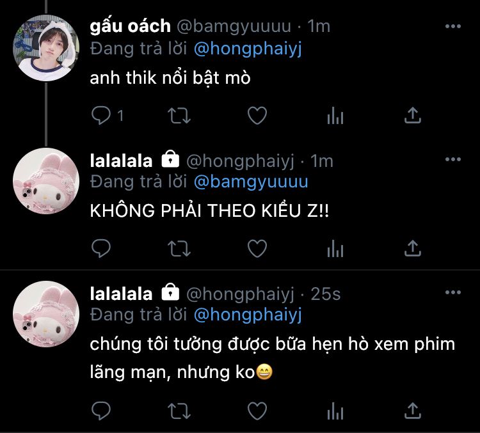Viewport: 480px width, 433px height.
Task: Reply to gấu oách's tweet
Action: (101, 115)
